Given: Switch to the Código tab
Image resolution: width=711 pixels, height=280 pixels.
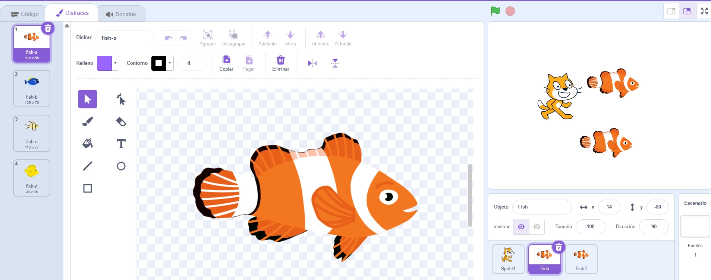Looking at the screenshot, I should click(x=25, y=14).
